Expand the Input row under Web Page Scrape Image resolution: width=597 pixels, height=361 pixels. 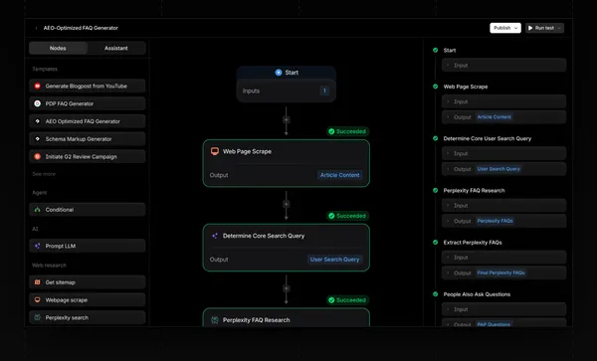[x=503, y=101]
